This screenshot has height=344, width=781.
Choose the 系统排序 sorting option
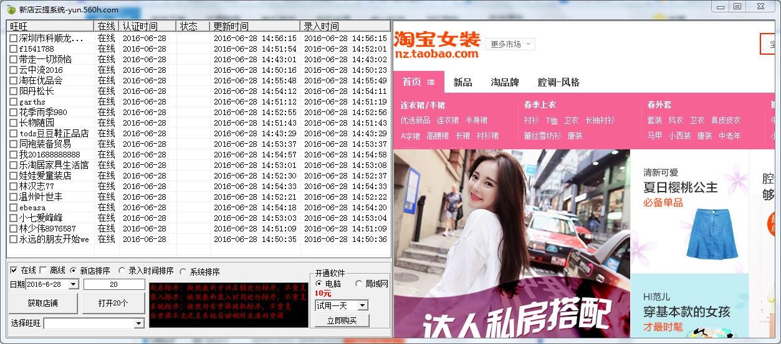[x=183, y=271]
